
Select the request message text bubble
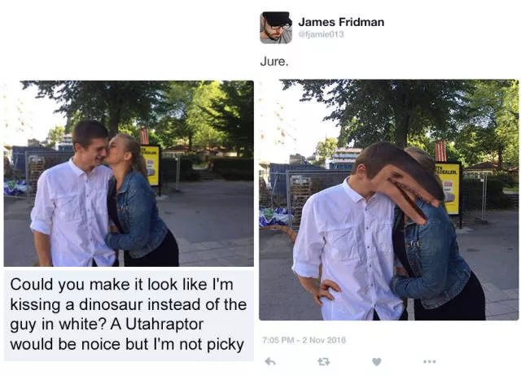tap(129, 316)
